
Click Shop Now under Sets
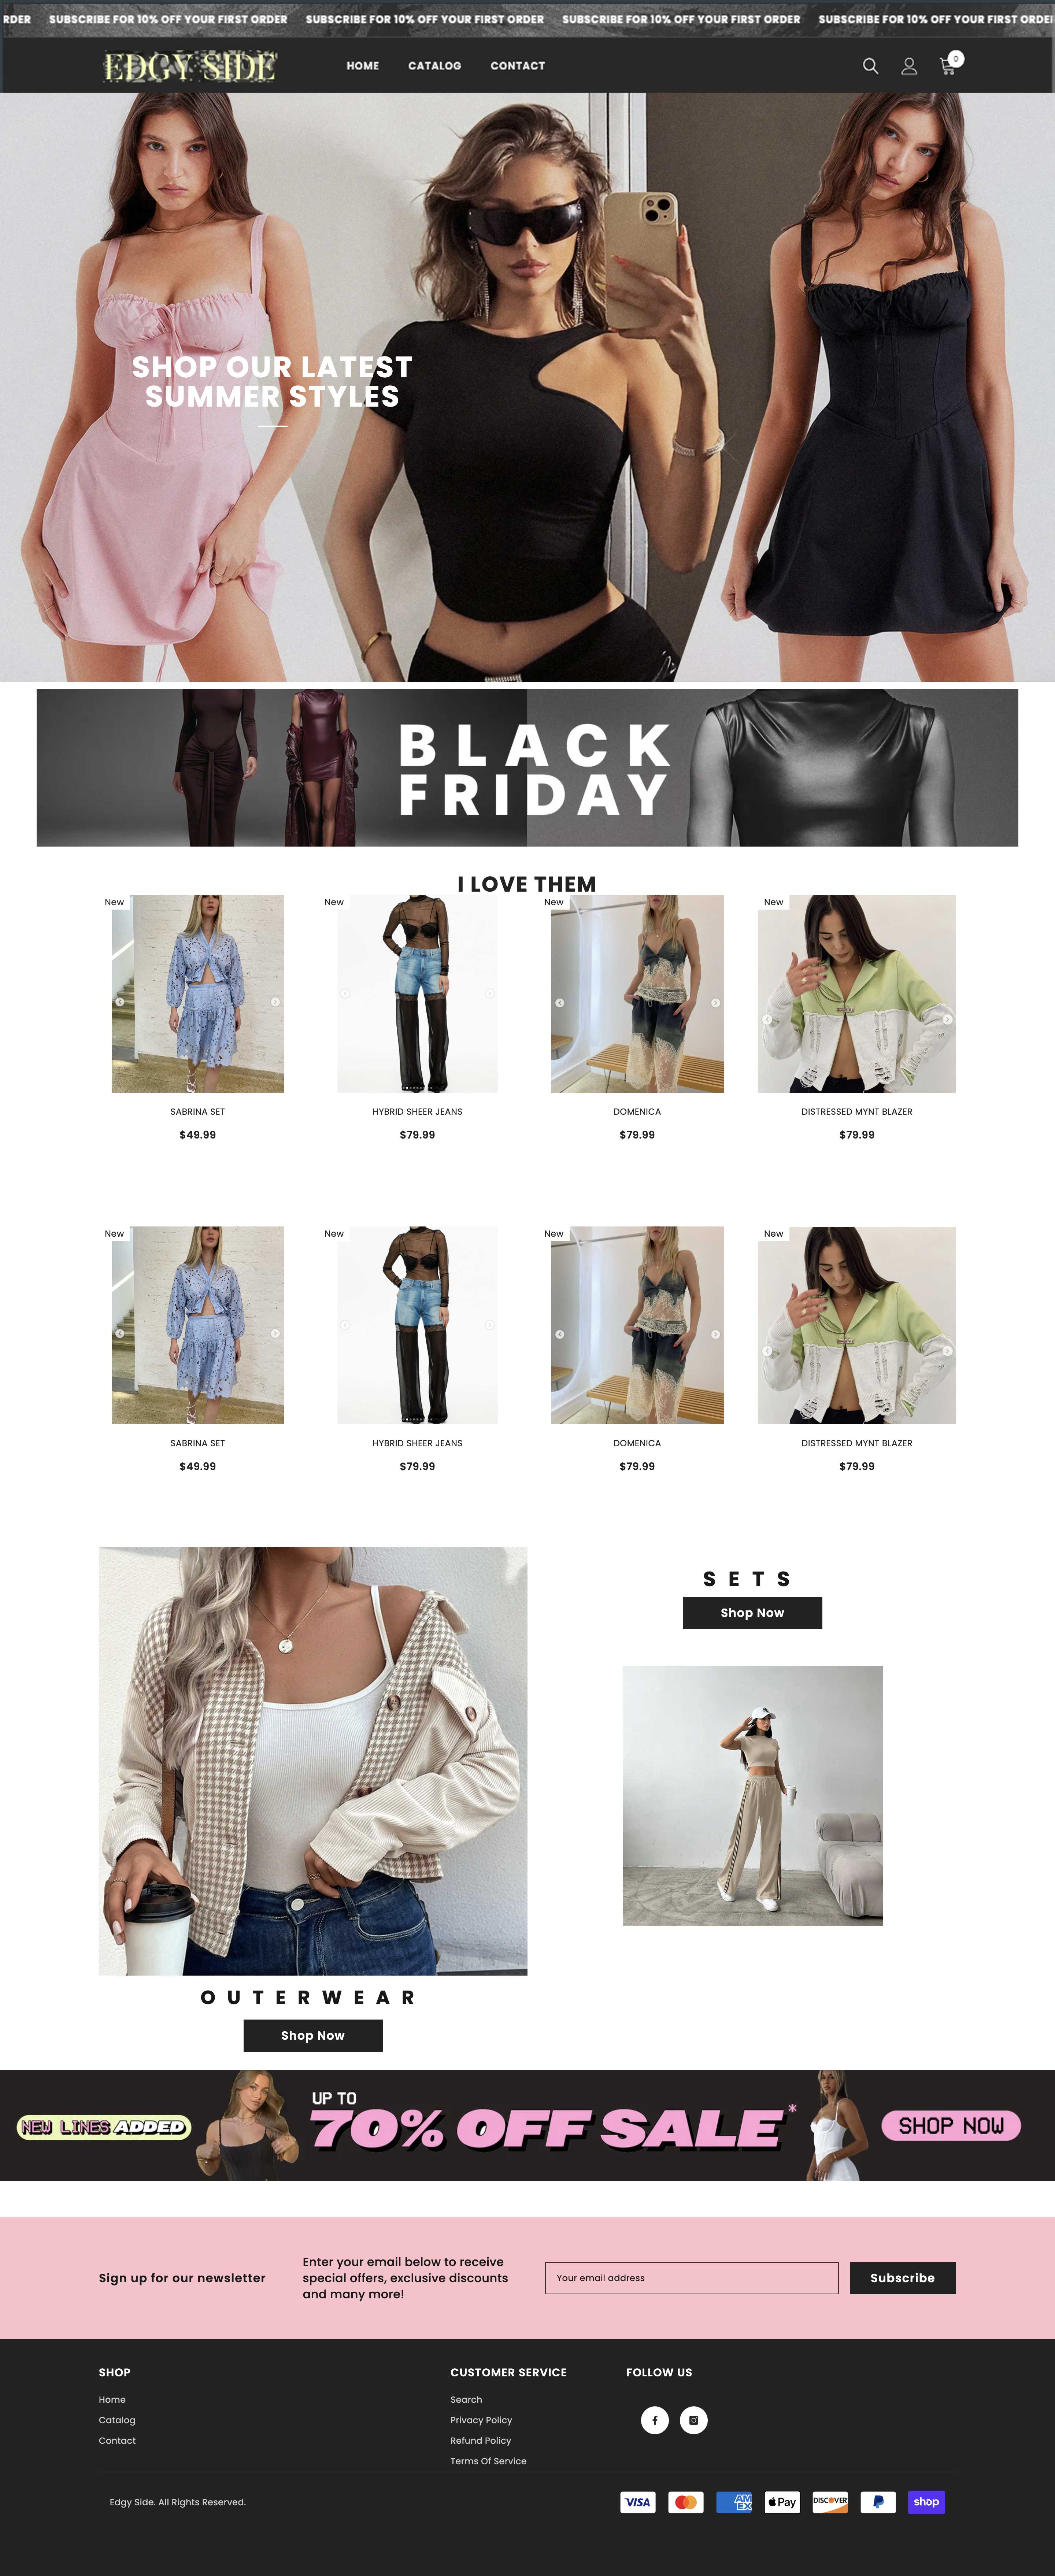pyautogui.click(x=752, y=1613)
